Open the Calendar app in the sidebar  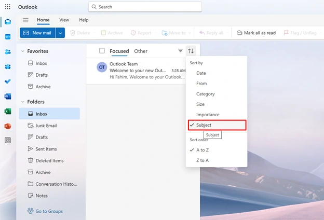pos(8,37)
